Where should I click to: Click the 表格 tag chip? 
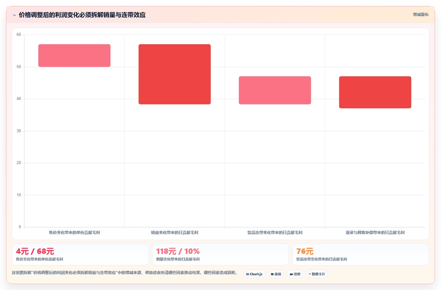[276, 274]
